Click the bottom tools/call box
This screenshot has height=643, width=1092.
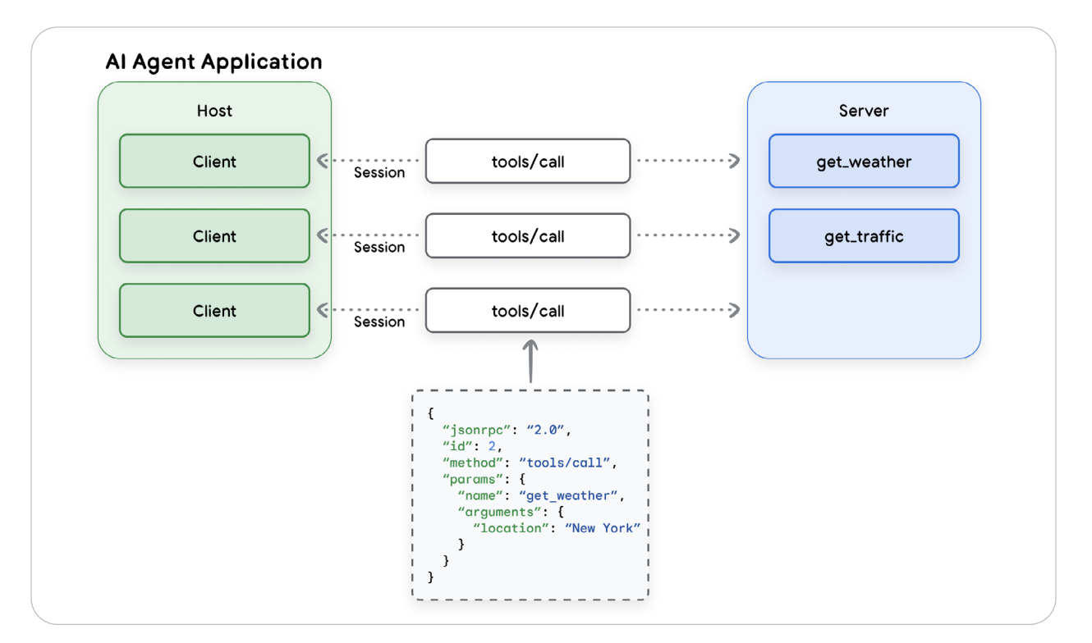(528, 310)
